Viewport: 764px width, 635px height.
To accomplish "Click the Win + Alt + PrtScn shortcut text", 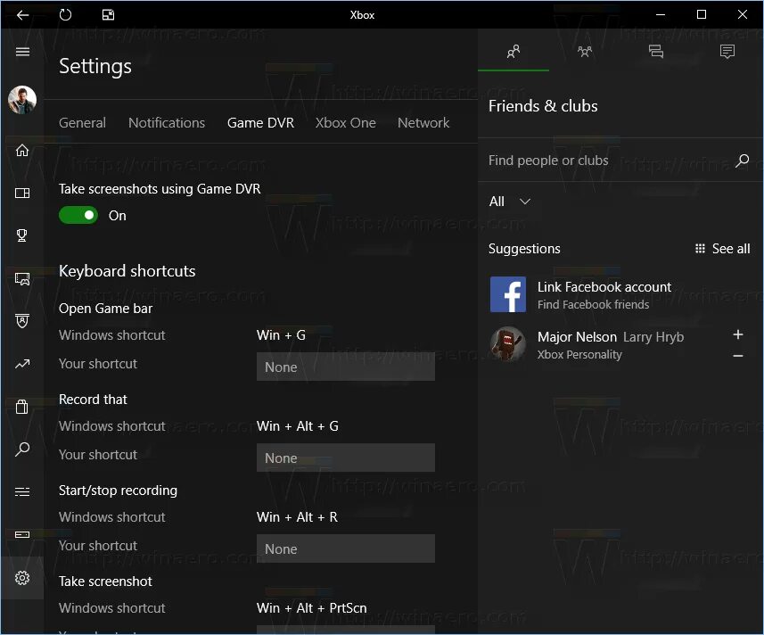I will click(312, 607).
